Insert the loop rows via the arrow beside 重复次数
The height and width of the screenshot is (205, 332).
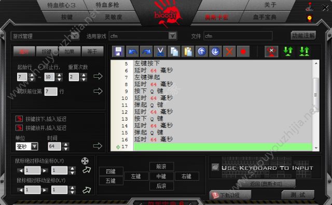pos(98,76)
